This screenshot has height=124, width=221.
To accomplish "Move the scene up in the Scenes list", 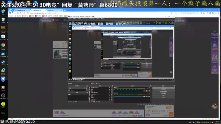I will pos(74,102).
